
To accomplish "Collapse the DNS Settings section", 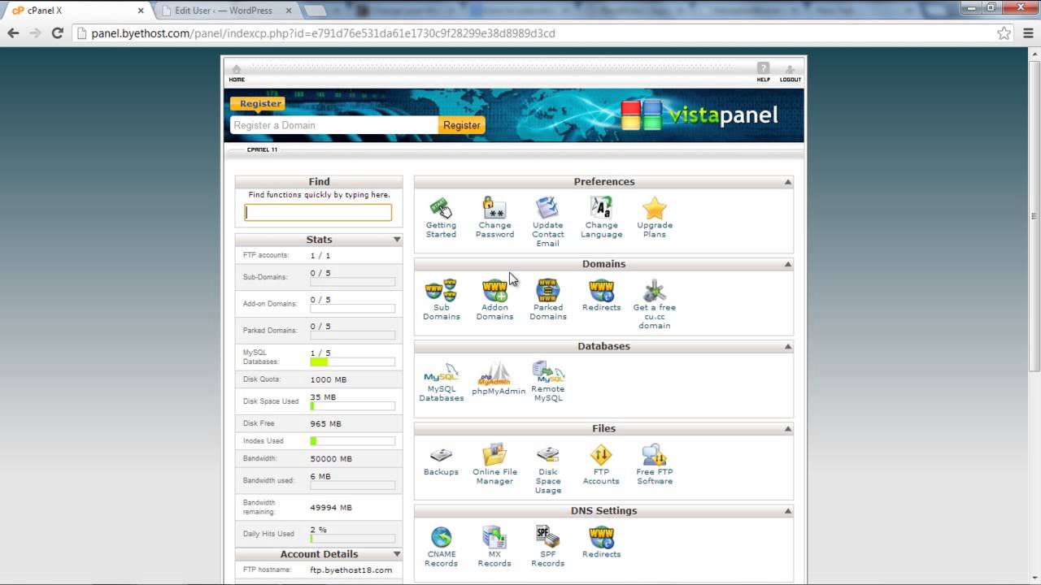I will pos(787,511).
